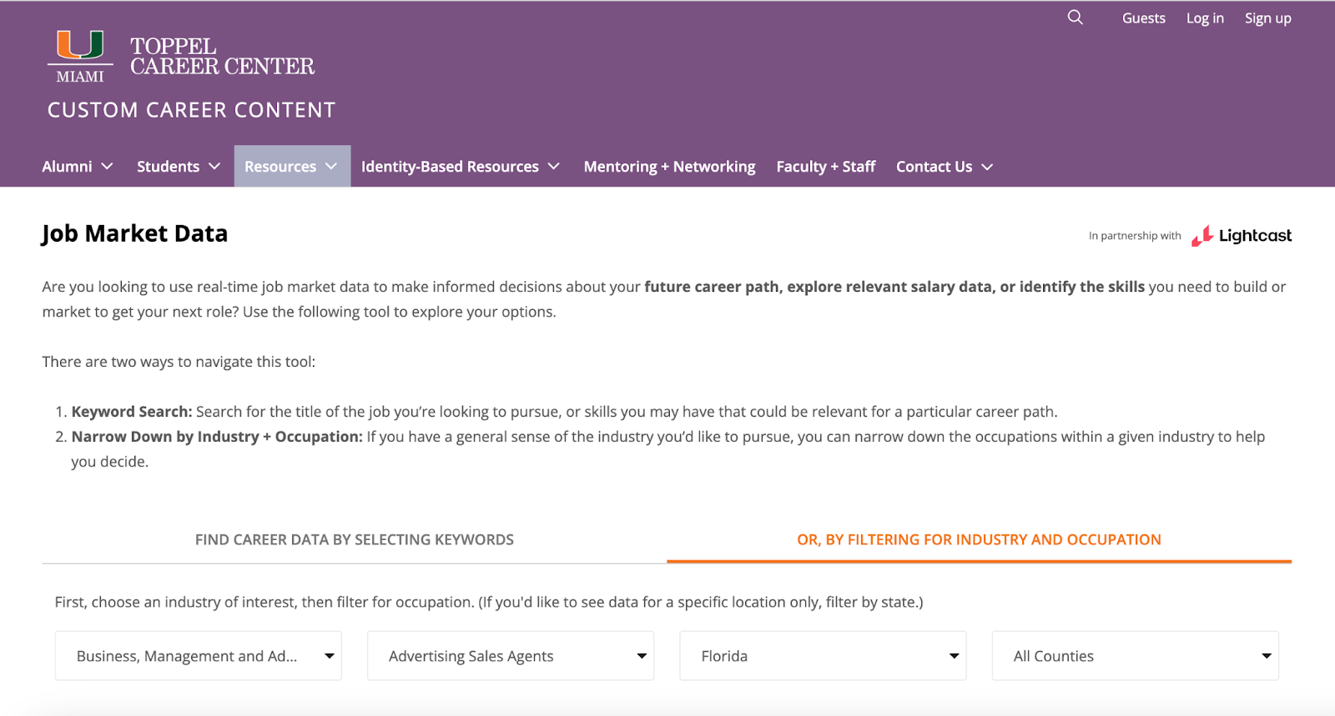Open the Students navigation menu
1335x716 pixels.
pos(178,167)
